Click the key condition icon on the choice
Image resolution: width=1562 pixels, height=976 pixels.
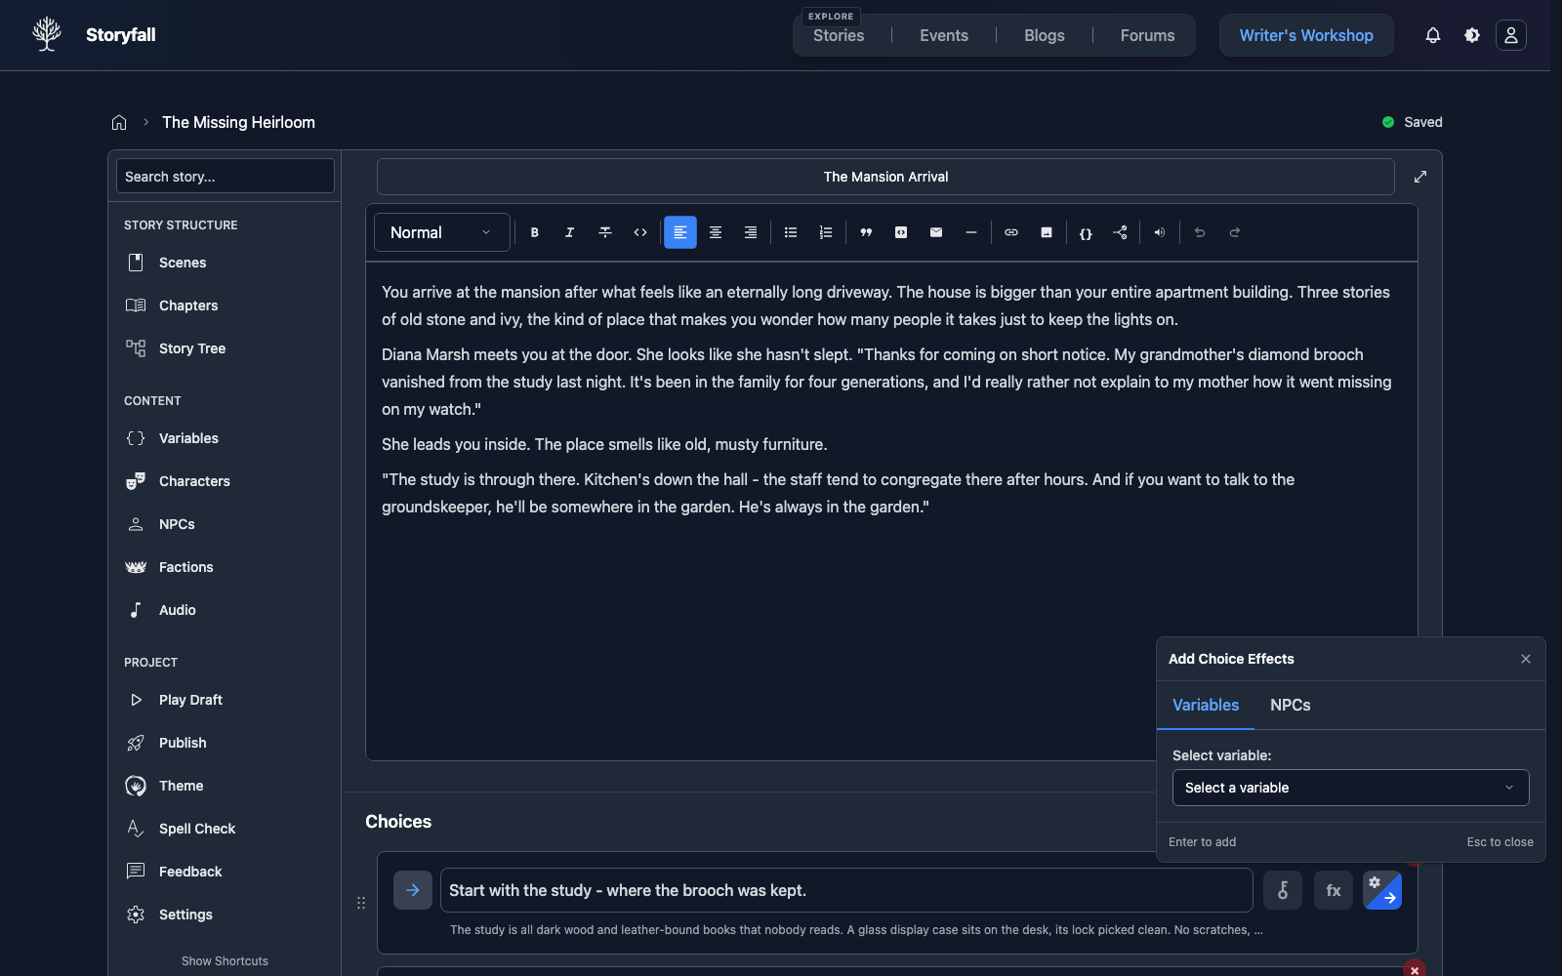(1283, 890)
